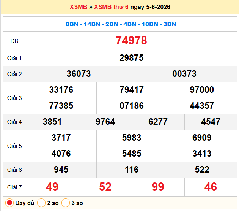The width and height of the screenshot is (239, 211).
Task: Click Giải 7 number 99
Action: tap(158, 187)
